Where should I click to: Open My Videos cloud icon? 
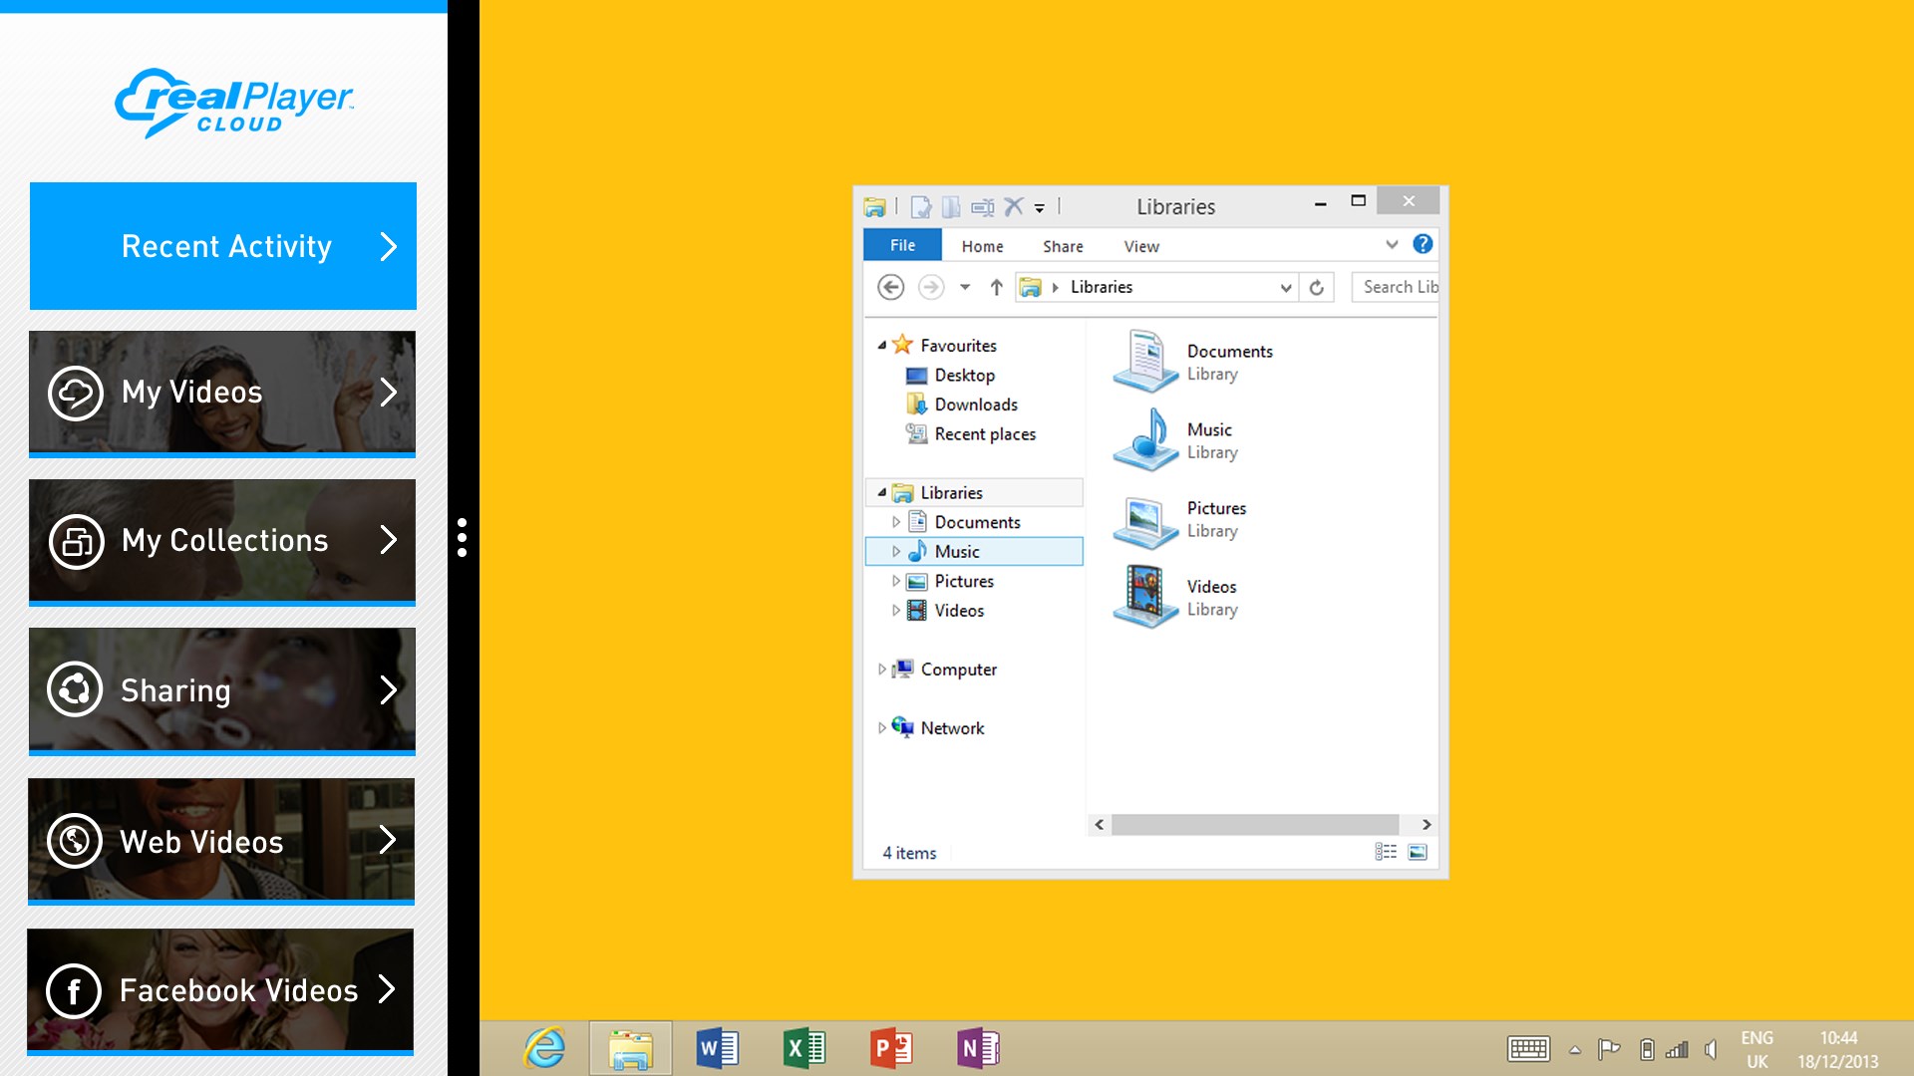coord(76,394)
